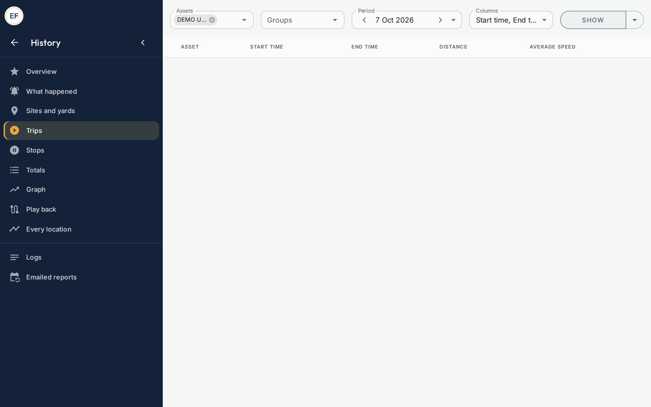Open the What happened menu item
651x407 pixels.
click(x=81, y=91)
